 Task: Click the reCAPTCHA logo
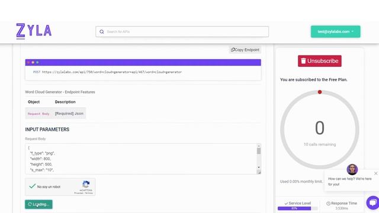coord(86,185)
